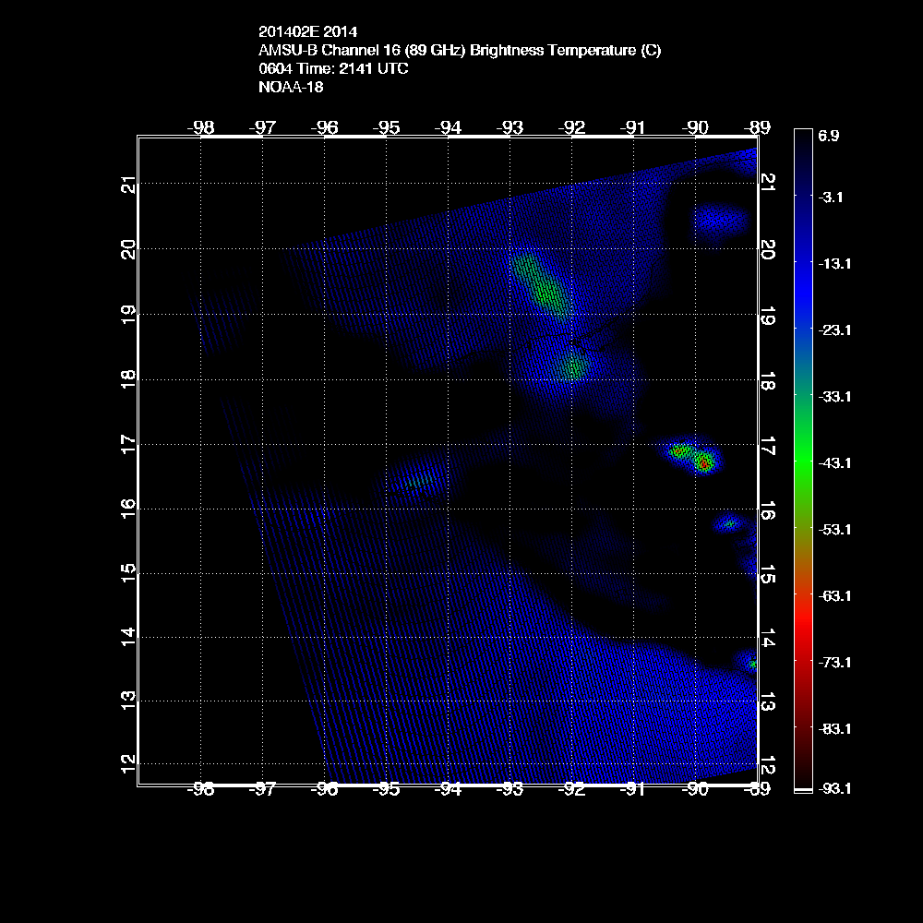
Task: Click the colorbar value "-33.1"
Action: tap(834, 397)
